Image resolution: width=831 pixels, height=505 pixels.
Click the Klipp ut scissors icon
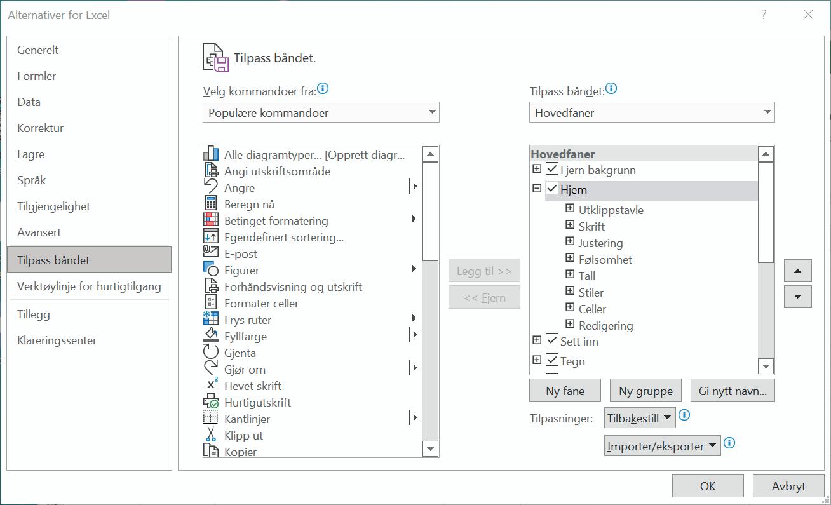[x=211, y=435]
